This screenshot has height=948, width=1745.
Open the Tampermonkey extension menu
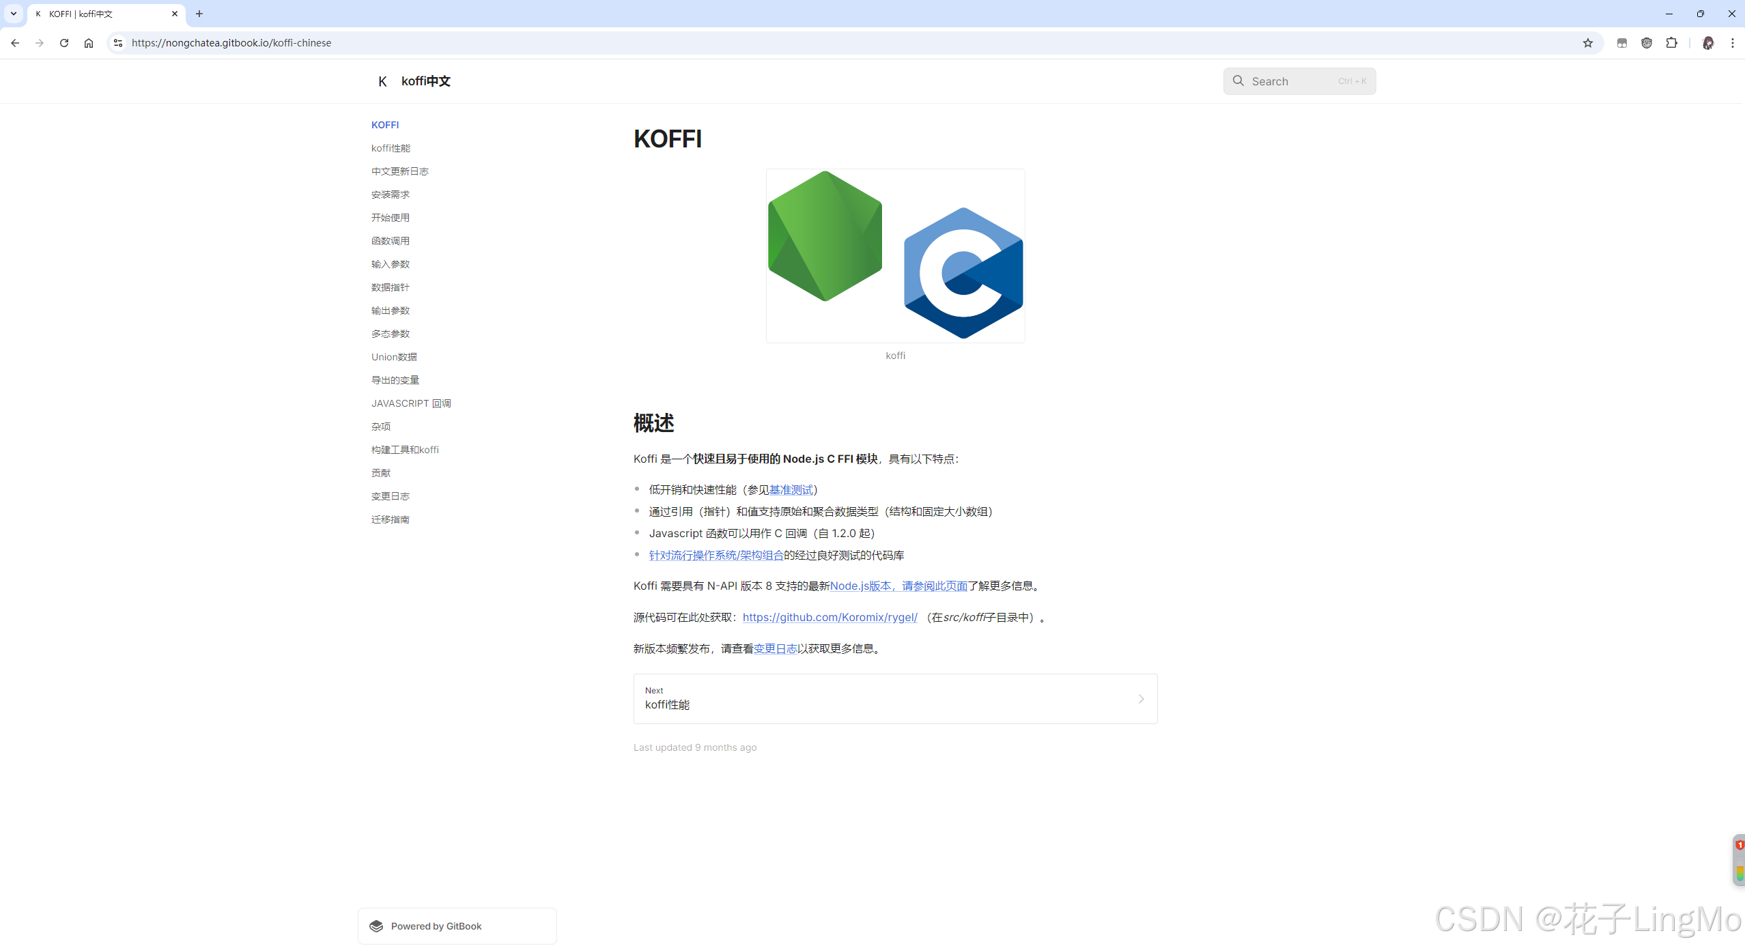1647,43
